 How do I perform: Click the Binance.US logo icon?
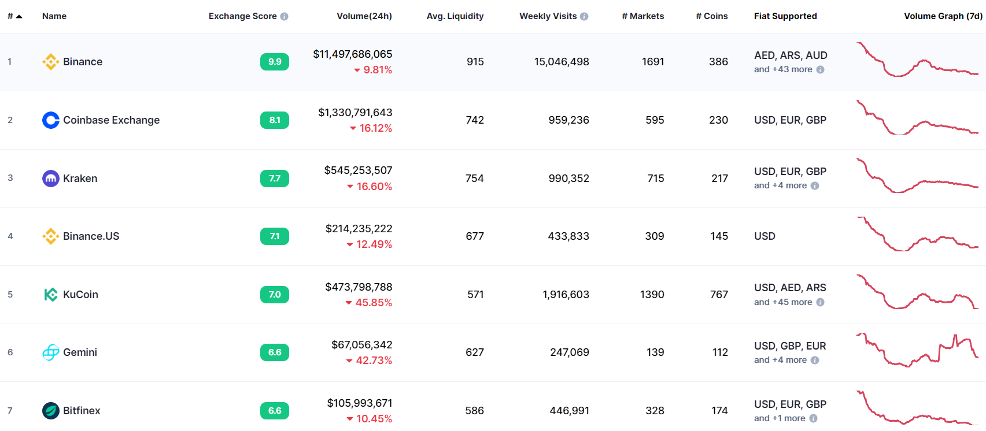[x=51, y=236]
